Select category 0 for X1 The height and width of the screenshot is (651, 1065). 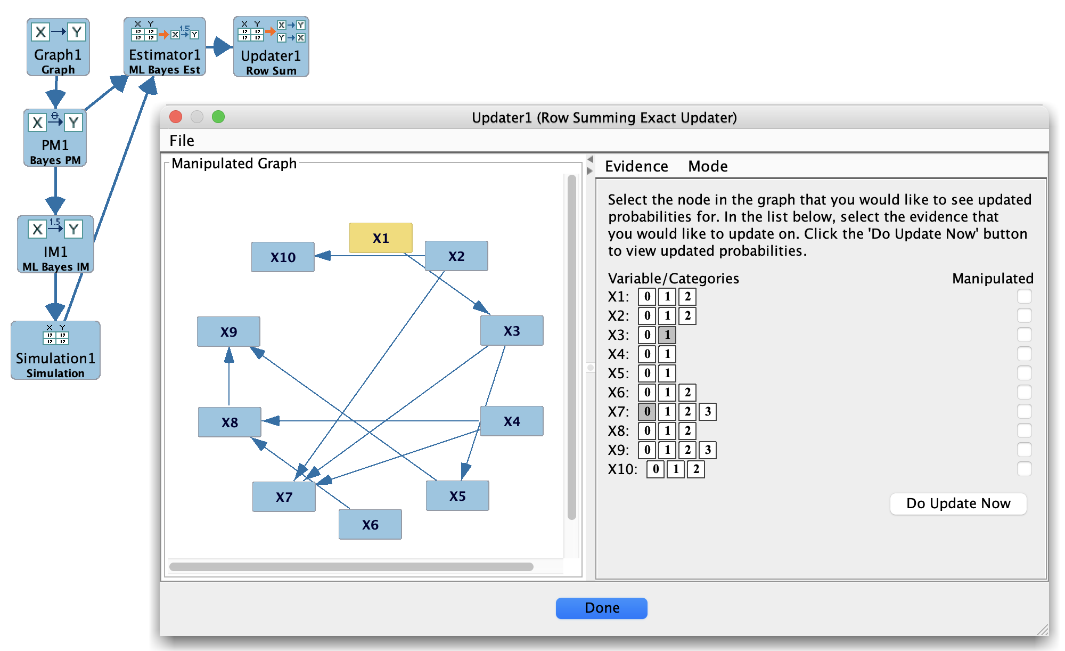click(x=647, y=297)
